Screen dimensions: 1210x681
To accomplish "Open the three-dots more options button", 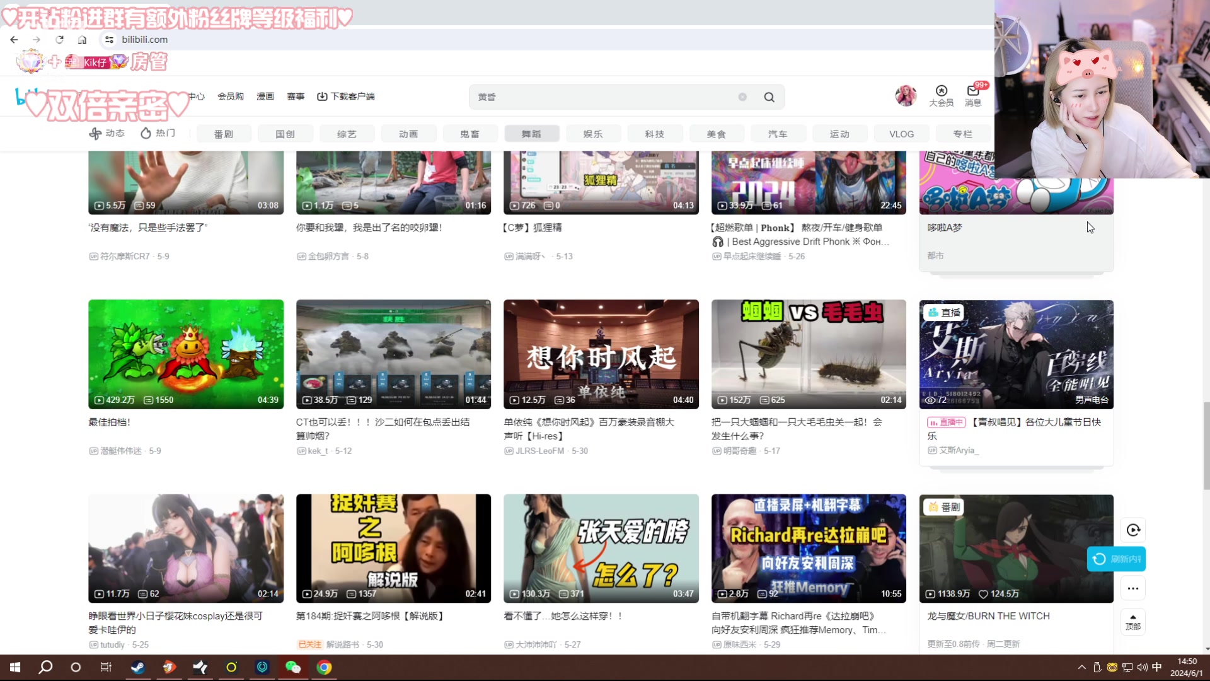I will [1132, 588].
